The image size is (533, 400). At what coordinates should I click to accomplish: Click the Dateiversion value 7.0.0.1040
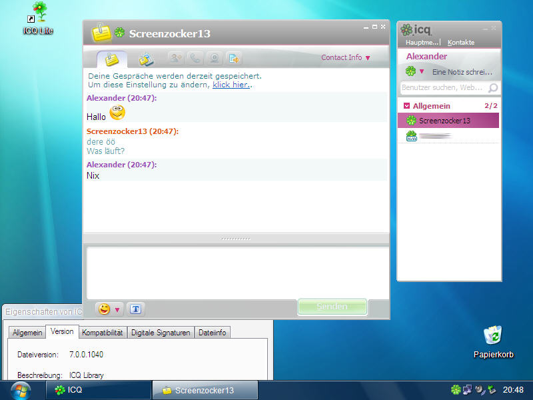coord(86,355)
